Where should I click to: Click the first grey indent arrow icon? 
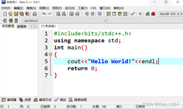coord(86,14)
